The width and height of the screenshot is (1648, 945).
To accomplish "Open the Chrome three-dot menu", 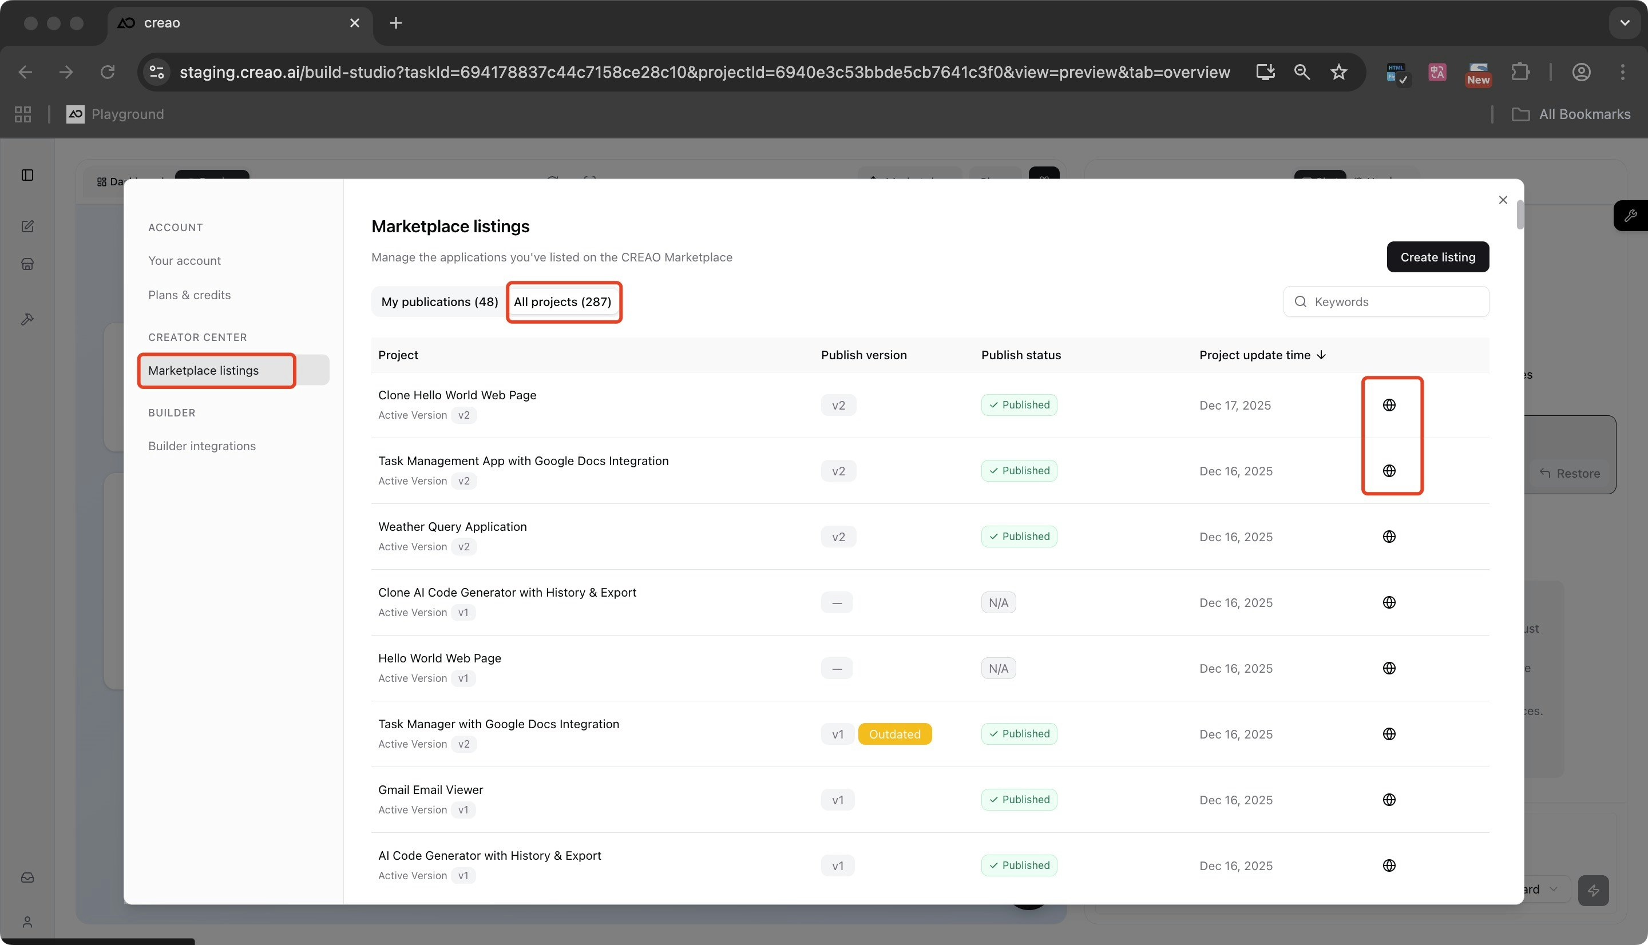I will tap(1622, 72).
